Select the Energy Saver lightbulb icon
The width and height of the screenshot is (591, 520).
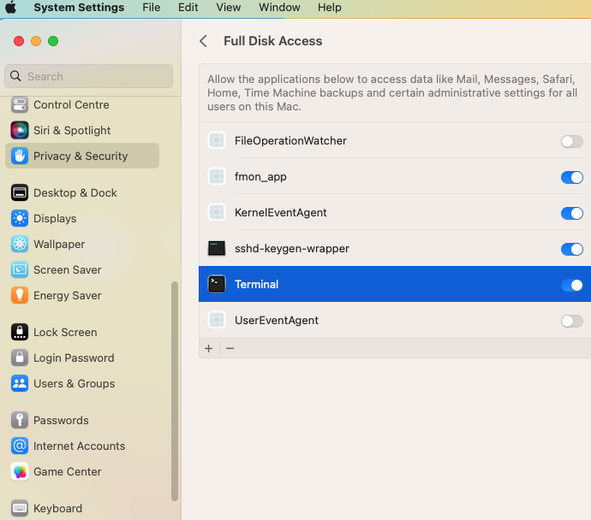(20, 295)
